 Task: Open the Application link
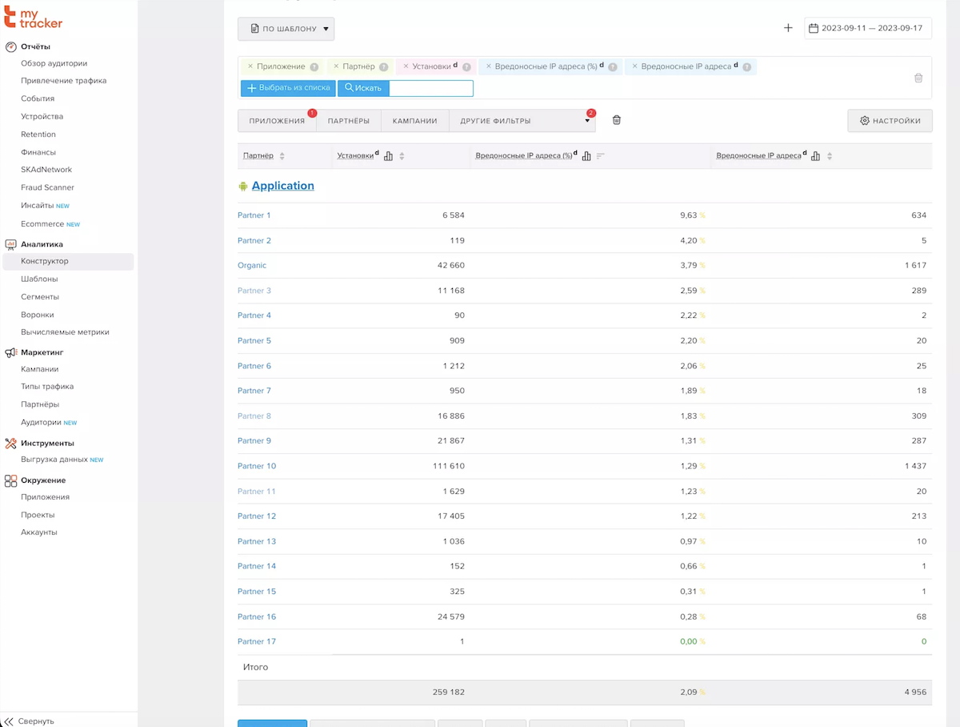pyautogui.click(x=282, y=186)
